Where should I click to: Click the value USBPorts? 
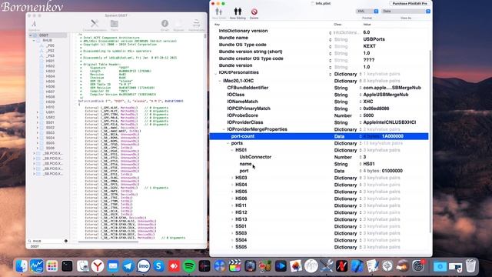tap(374, 39)
